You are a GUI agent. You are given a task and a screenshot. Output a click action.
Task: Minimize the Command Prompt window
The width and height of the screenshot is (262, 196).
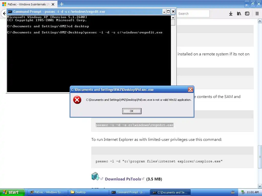164,11
